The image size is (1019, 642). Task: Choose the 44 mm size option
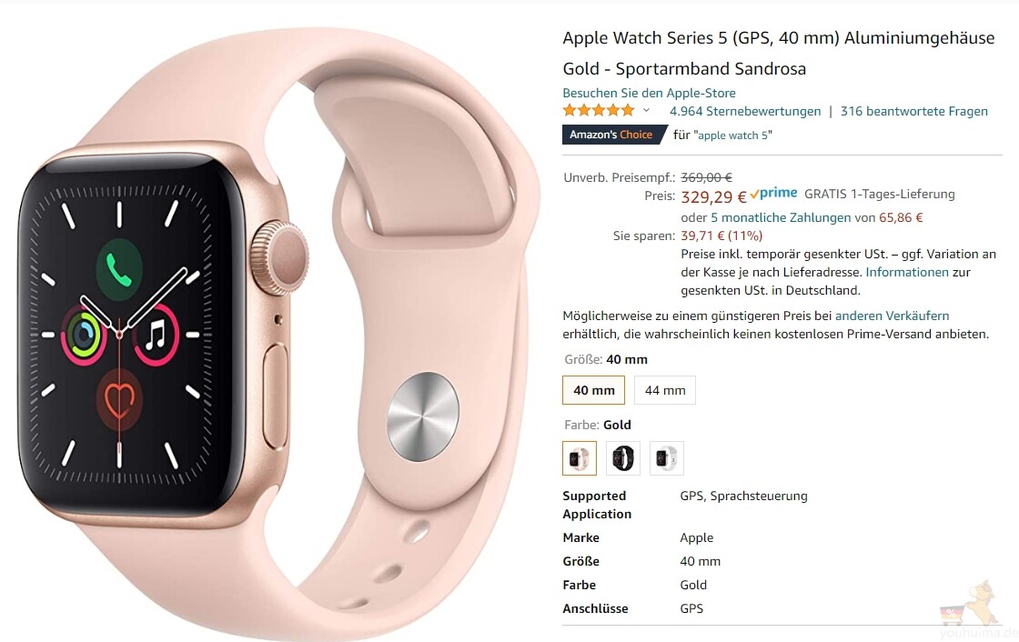665,390
